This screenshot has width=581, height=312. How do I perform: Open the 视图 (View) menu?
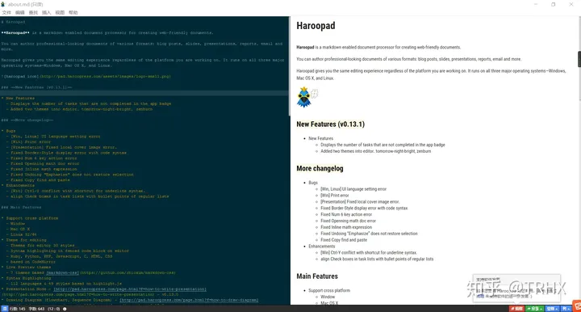point(60,13)
